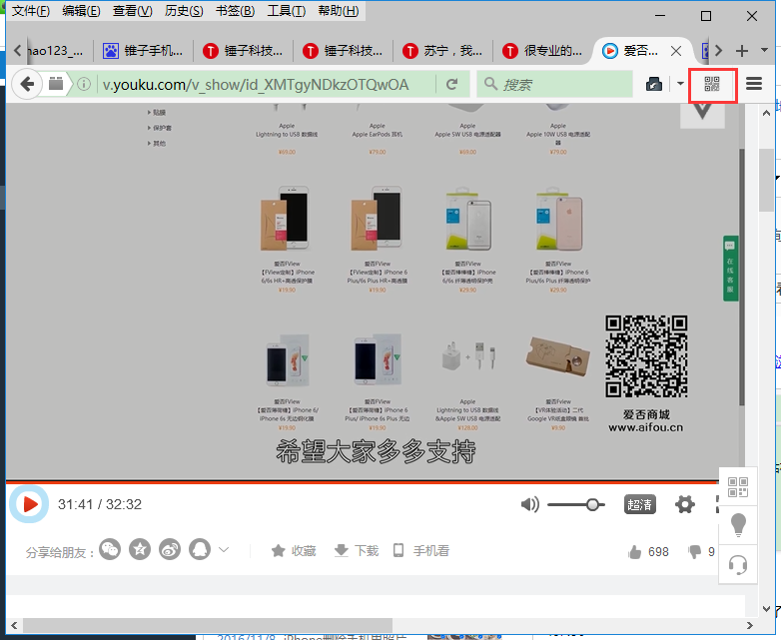The height and width of the screenshot is (640, 781).
Task: Open the Tools menu (工具)
Action: [287, 10]
